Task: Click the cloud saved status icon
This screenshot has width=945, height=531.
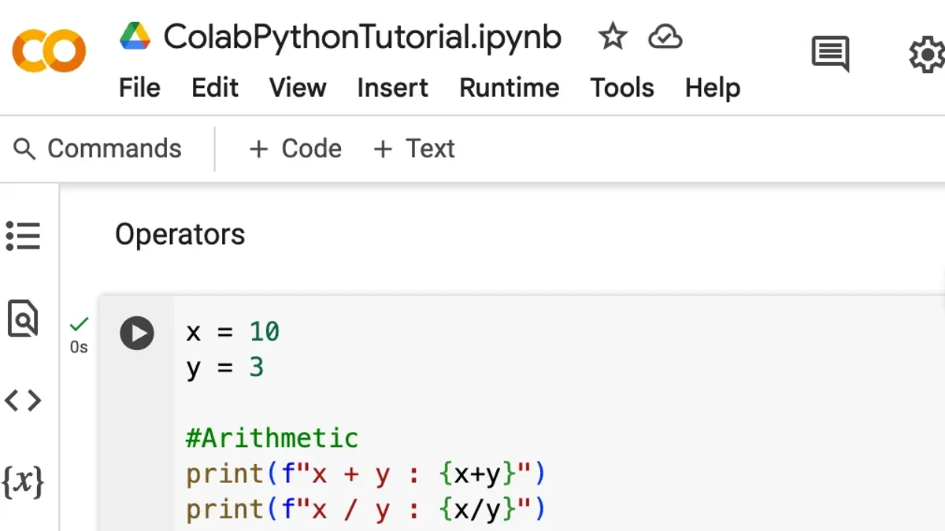Action: coord(665,37)
